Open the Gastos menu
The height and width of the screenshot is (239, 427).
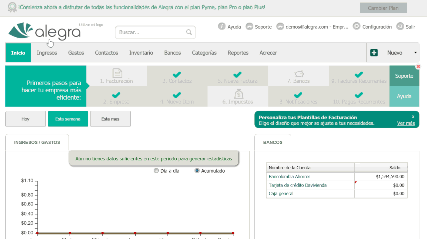tap(76, 52)
